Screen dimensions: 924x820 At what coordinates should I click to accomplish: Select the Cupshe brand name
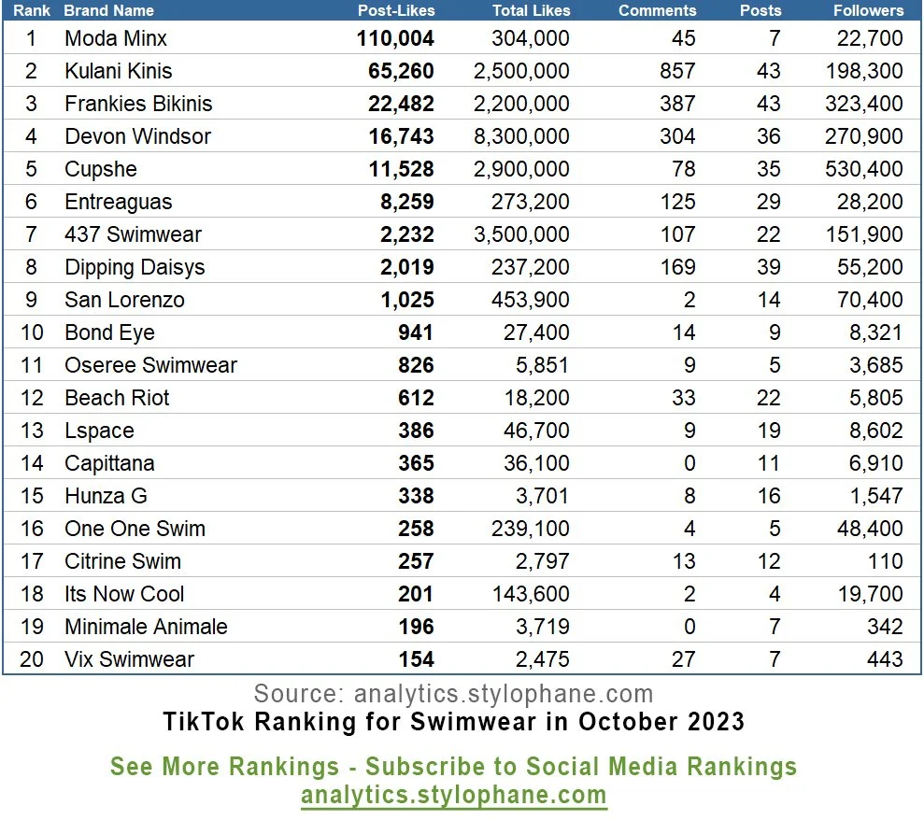101,170
